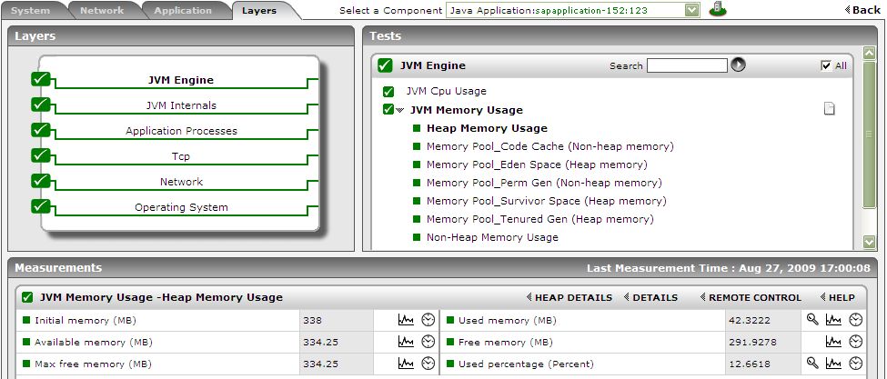Select Memory Pool_Code Cache (Non-heap memory)

549,146
